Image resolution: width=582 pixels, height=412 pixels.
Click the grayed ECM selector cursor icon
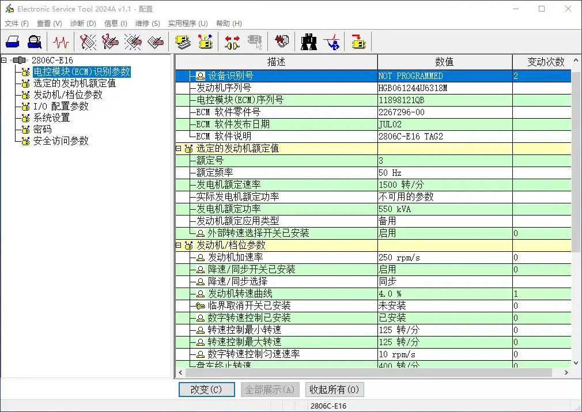coord(255,41)
